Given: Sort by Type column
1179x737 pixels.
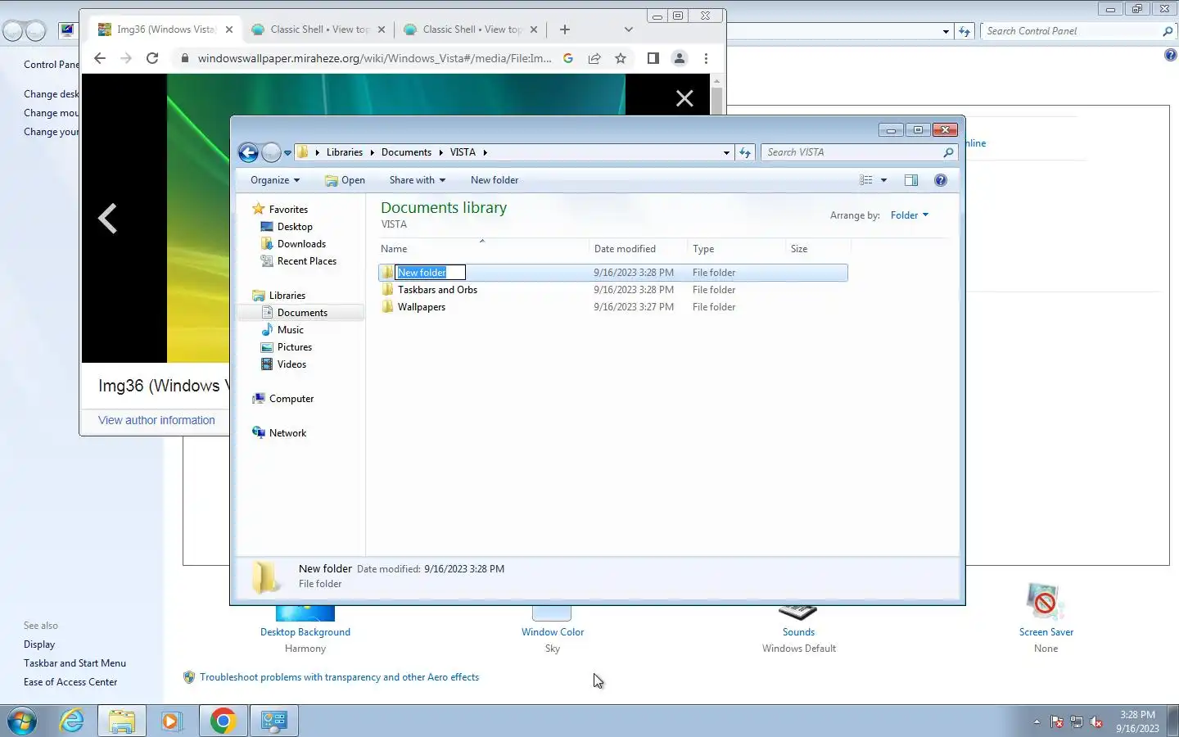Looking at the screenshot, I should click(736, 249).
